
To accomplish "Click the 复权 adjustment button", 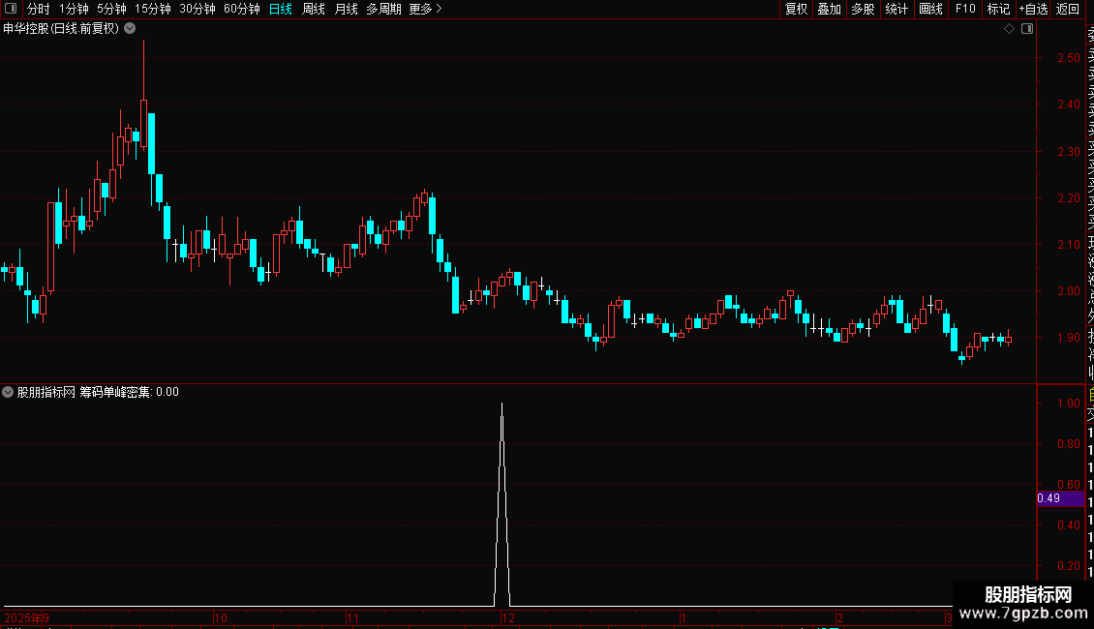I will point(796,9).
